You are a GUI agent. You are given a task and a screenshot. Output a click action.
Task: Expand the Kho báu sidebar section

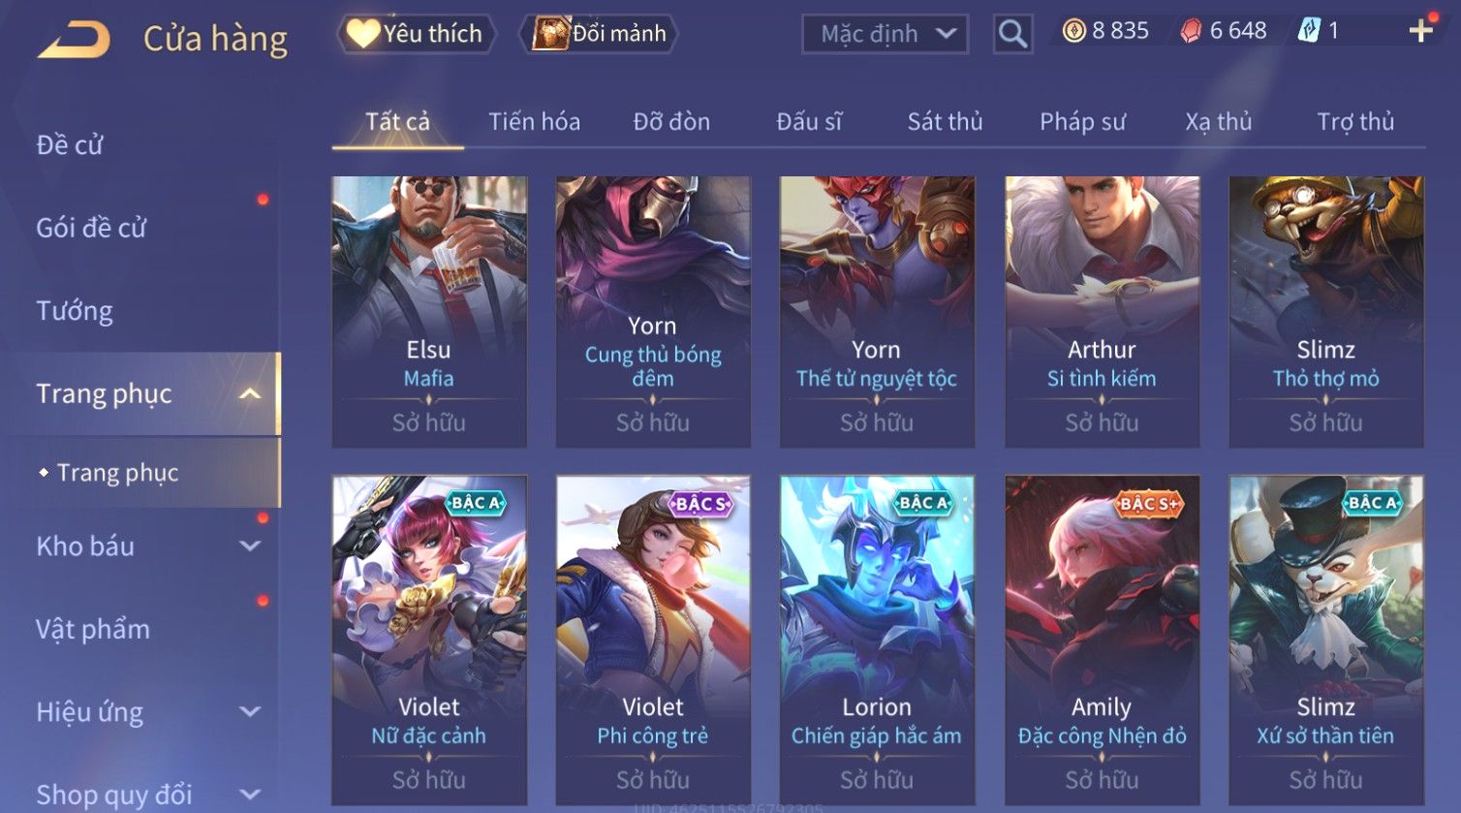pos(250,547)
